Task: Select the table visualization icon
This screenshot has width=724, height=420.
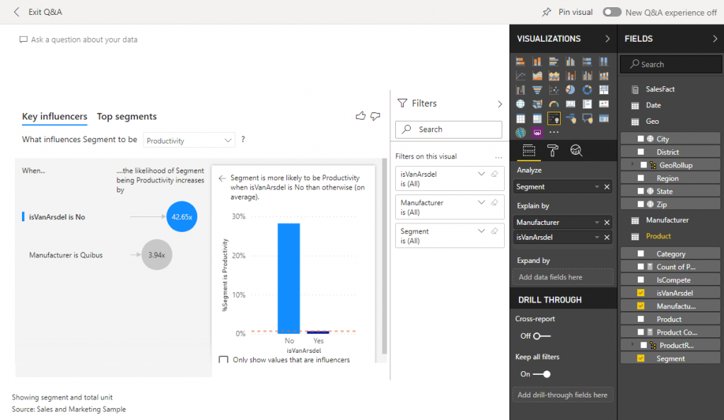Action: pyautogui.click(x=521, y=119)
